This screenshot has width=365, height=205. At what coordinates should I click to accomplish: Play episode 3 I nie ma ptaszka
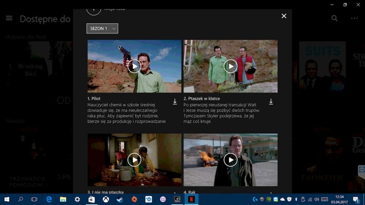[x=134, y=160]
